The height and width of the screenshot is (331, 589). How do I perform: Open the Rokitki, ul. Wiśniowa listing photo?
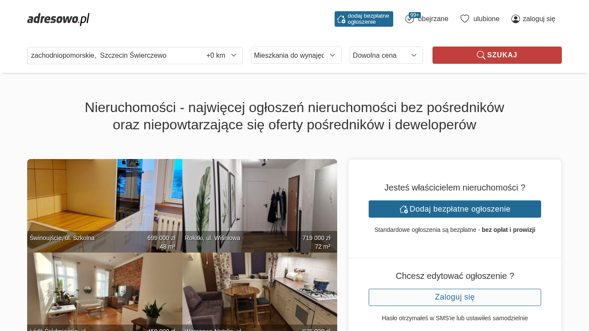coord(260,206)
